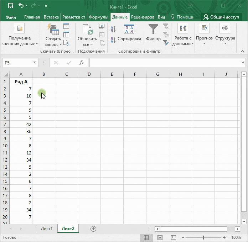Open the Прогноз dropdown
This screenshot has height=242, width=248.
[204, 34]
